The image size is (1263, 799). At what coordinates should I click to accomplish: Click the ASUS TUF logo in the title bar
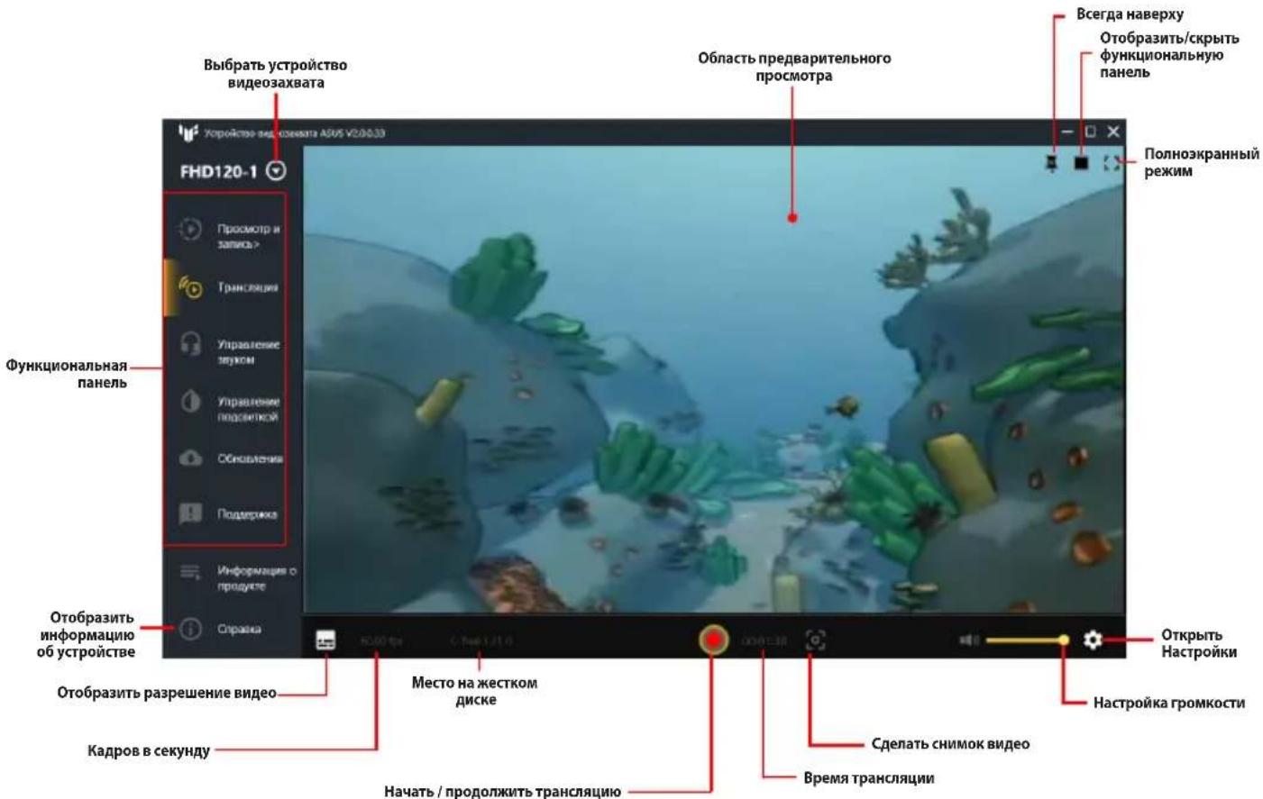point(188,132)
